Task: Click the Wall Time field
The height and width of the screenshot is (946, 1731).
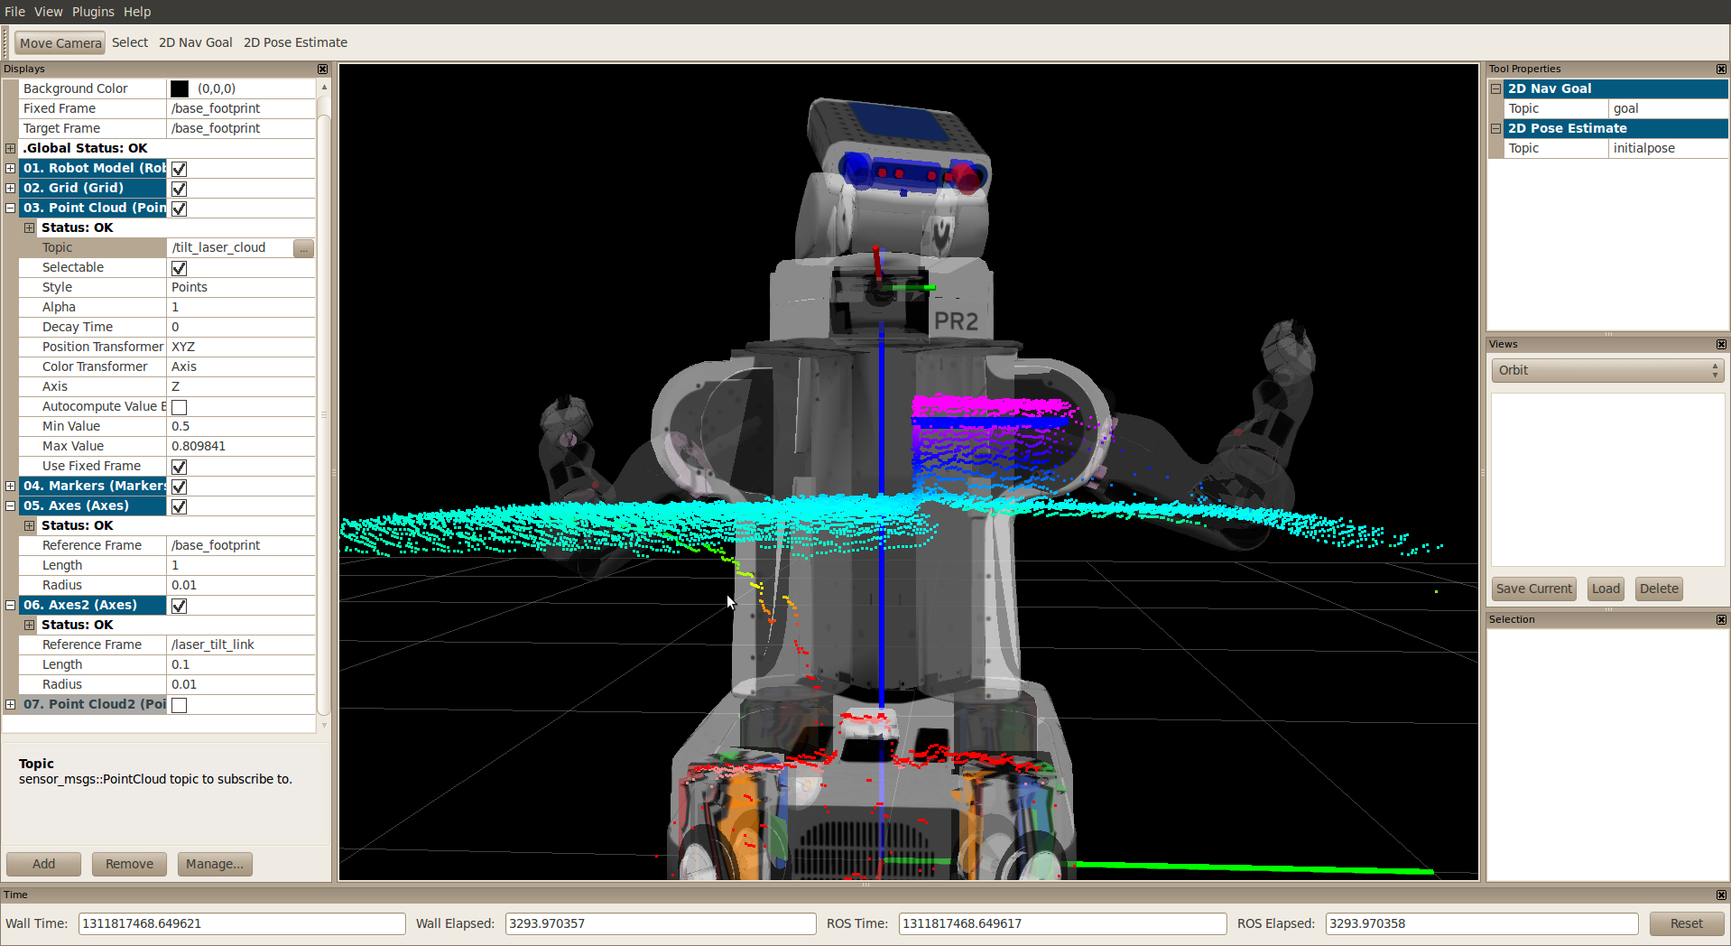Action: tap(242, 923)
